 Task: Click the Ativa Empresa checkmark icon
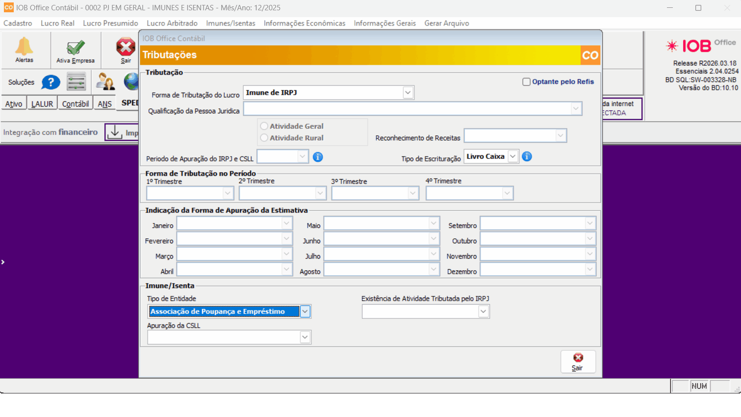click(76, 48)
